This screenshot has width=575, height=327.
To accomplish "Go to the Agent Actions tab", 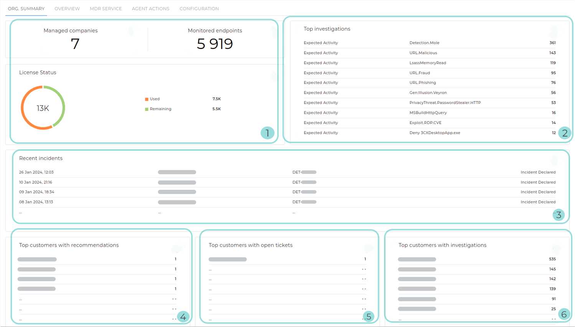I will click(150, 8).
